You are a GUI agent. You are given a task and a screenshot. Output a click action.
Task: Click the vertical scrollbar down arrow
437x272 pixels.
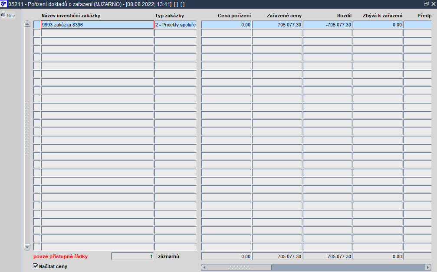tap(27, 247)
